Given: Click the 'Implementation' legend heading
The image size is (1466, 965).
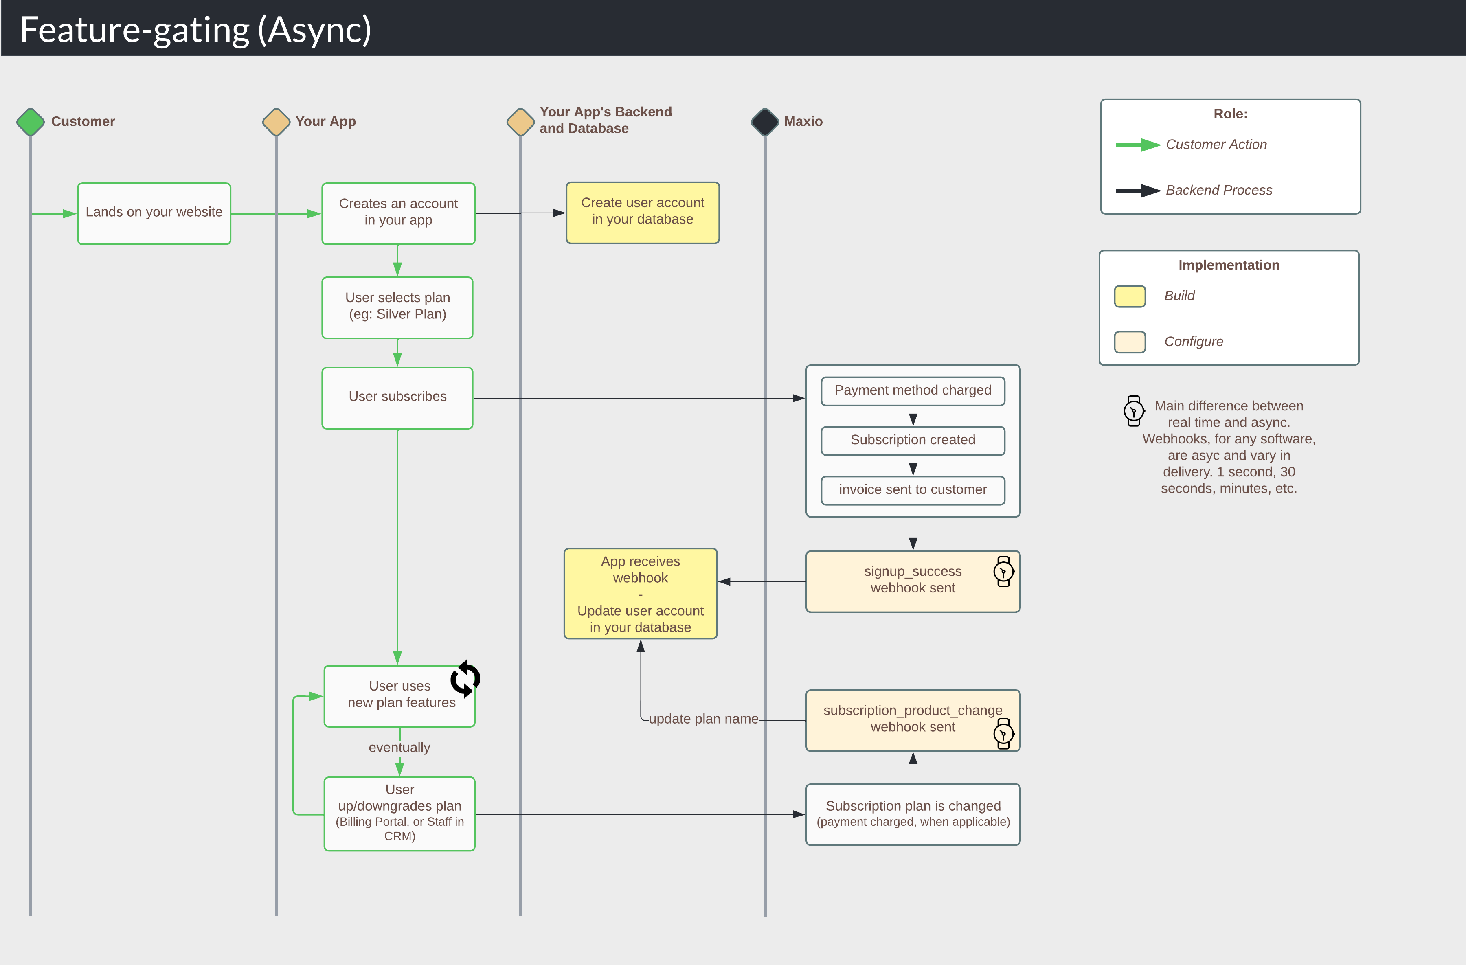Looking at the screenshot, I should point(1229,265).
